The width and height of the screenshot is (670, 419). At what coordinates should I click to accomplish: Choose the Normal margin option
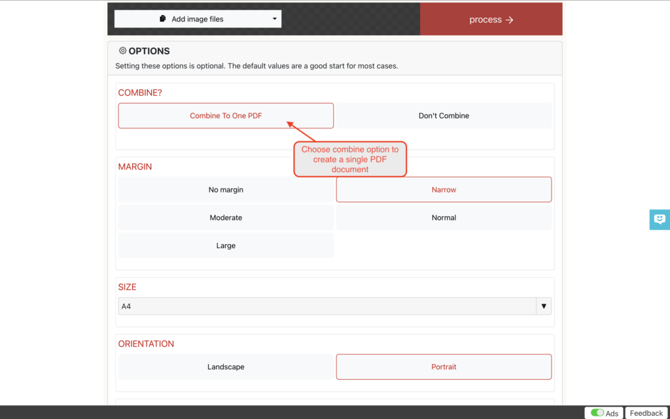[444, 217]
